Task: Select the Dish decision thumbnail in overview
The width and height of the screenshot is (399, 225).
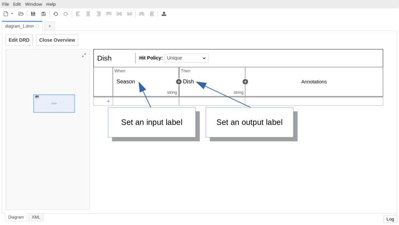Action: [54, 104]
